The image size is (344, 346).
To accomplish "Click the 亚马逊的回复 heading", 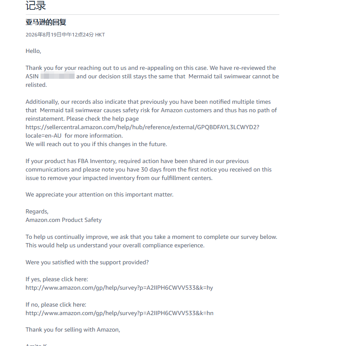I will (x=46, y=22).
